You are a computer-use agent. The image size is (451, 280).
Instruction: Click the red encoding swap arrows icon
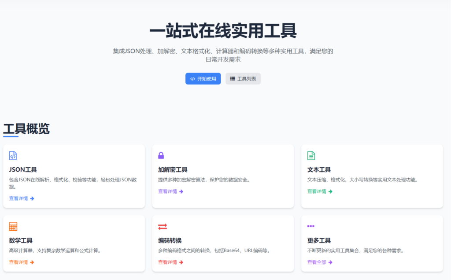[x=163, y=226]
